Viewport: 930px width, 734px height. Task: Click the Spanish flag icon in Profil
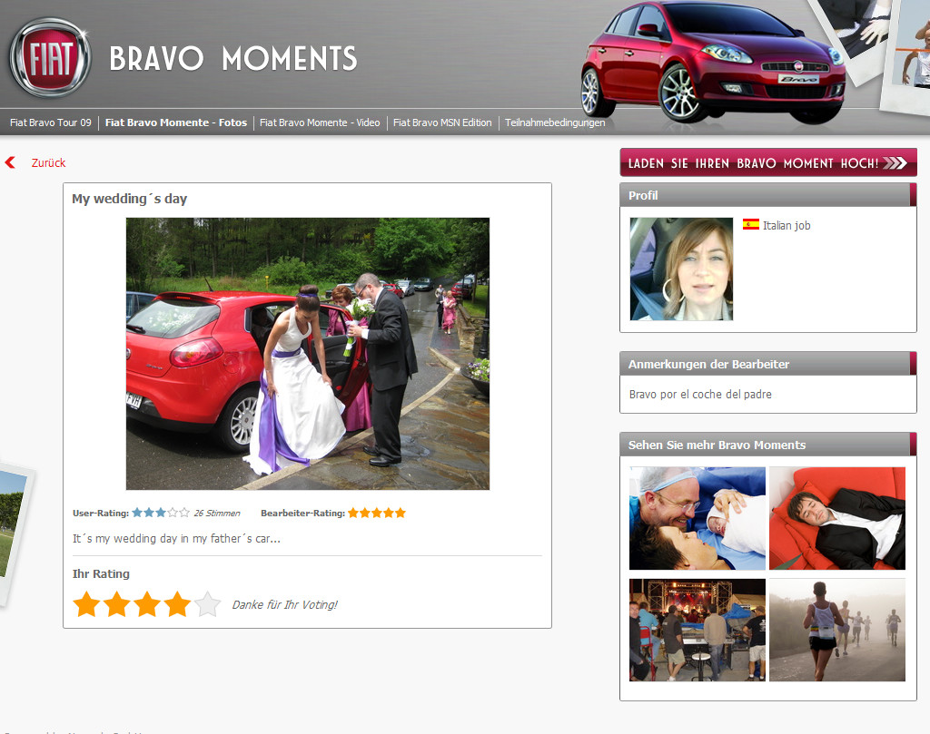coord(751,224)
